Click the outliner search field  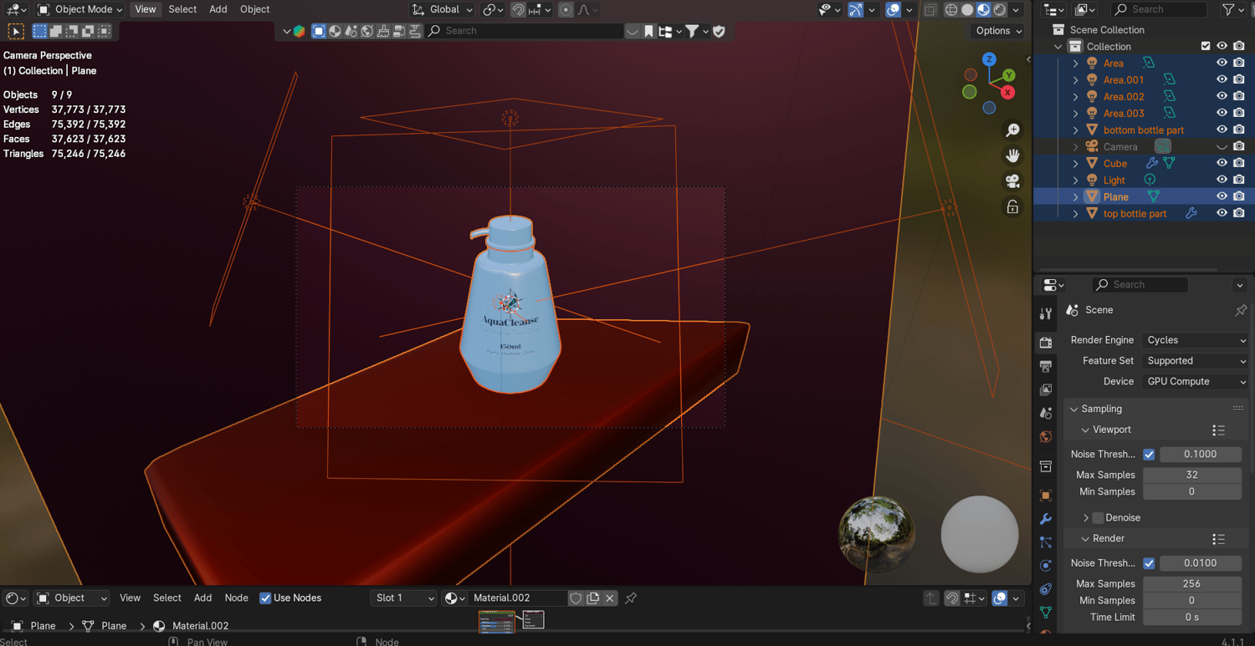tap(1159, 10)
